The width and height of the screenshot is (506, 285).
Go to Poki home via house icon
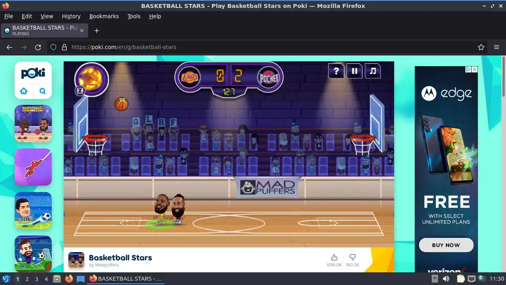(24, 91)
